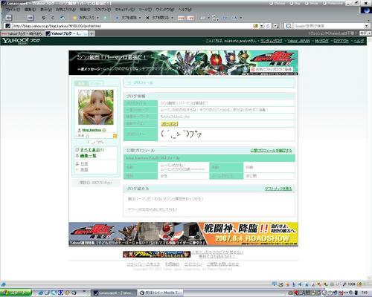Image resolution: width=372 pixels, height=297 pixels.
Task: Click the blue home icon in toolbar
Action: tap(62, 18)
